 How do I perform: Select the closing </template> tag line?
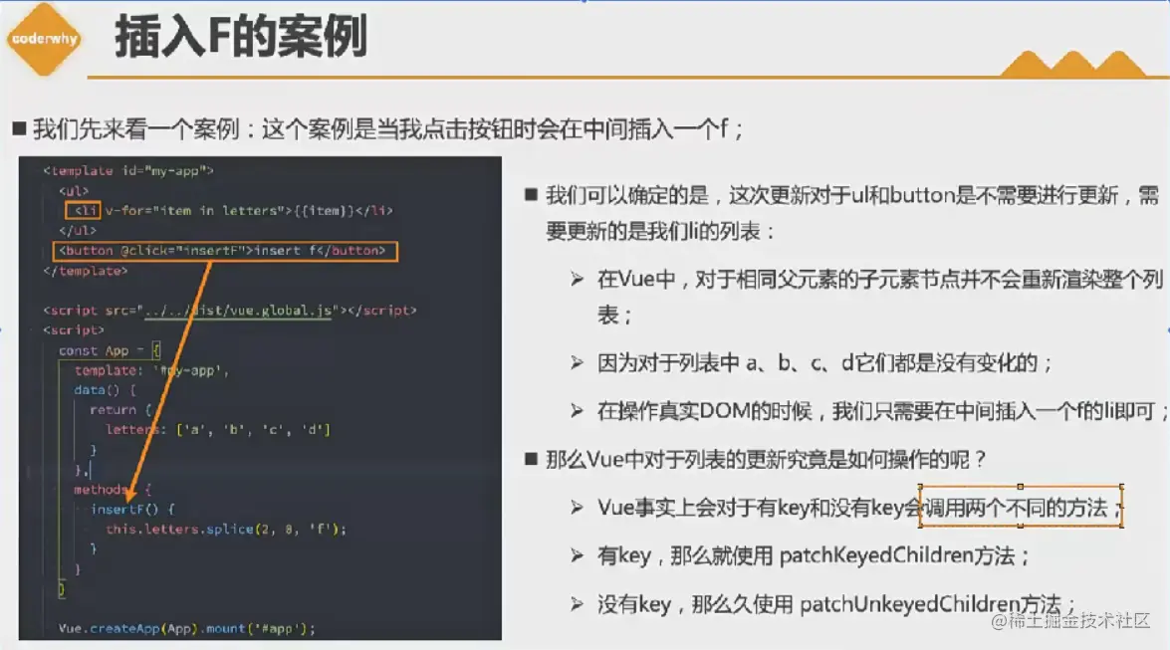[x=85, y=271]
